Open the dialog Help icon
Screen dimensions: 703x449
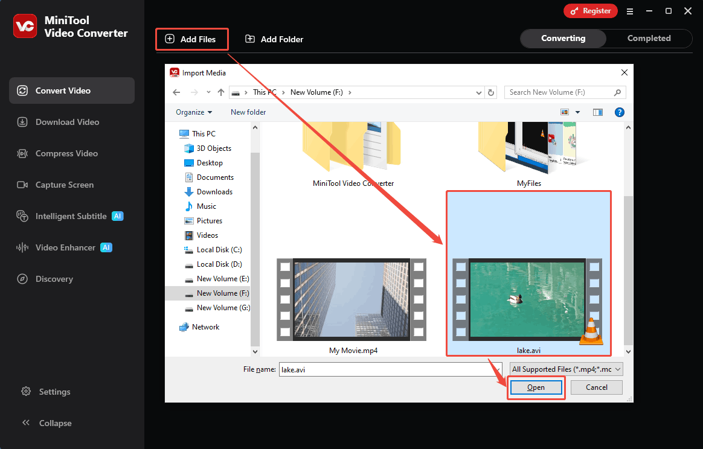[x=620, y=112]
